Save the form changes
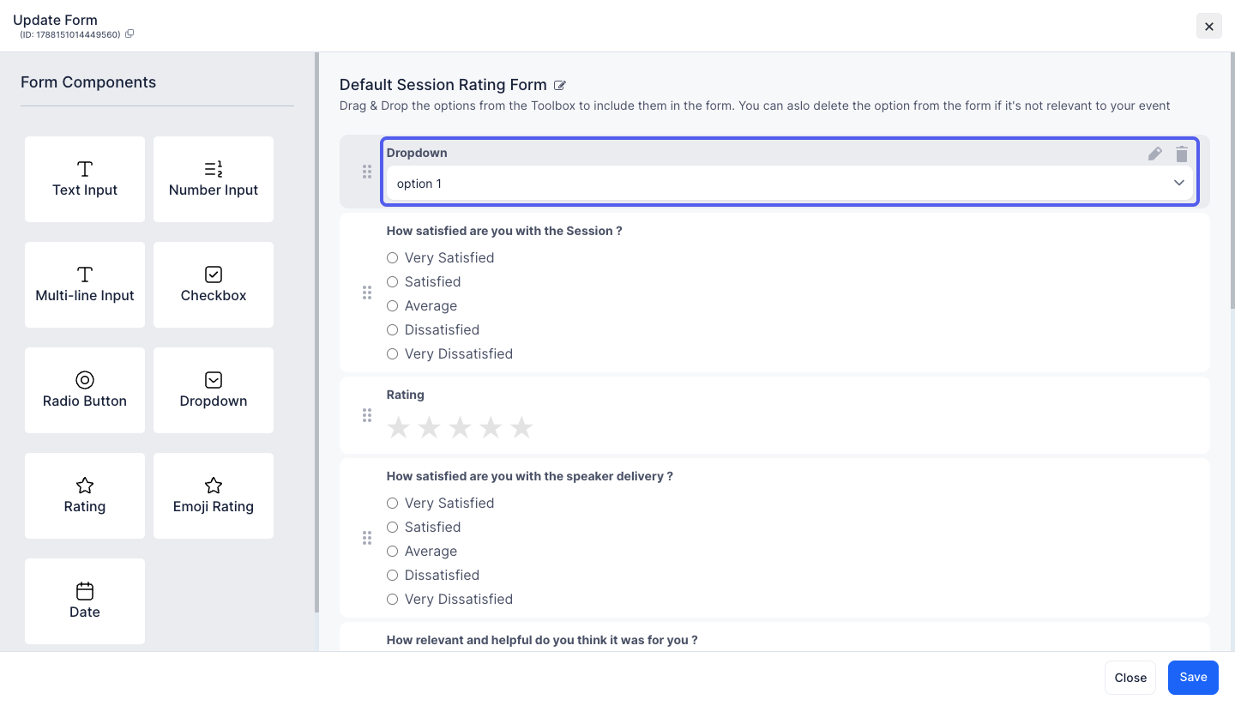 (1193, 677)
